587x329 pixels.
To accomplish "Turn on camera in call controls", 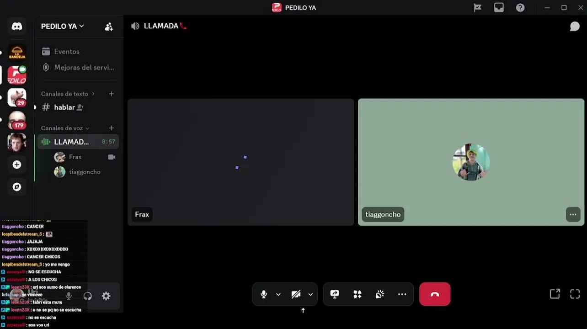I will [296, 294].
